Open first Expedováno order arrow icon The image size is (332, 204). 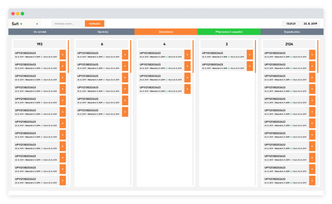pyautogui.click(x=312, y=55)
